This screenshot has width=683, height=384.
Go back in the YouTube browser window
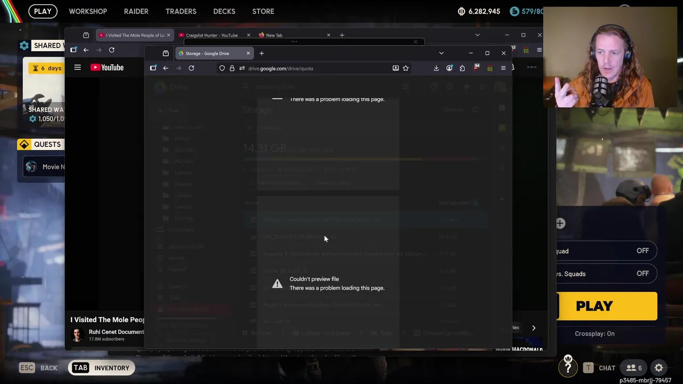coord(86,50)
